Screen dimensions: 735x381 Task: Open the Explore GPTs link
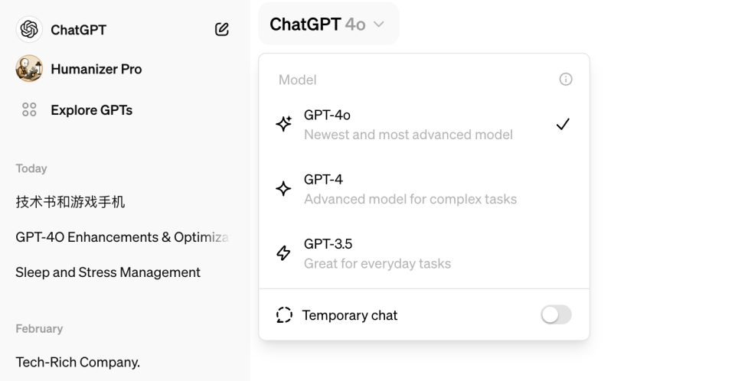91,110
